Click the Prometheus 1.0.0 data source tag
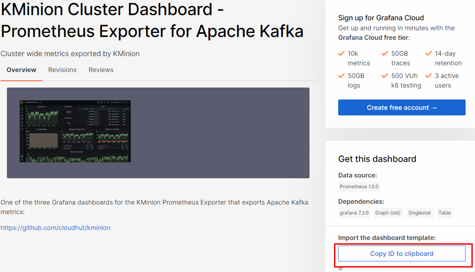Viewport: 475px width, 272px height. (x=359, y=186)
